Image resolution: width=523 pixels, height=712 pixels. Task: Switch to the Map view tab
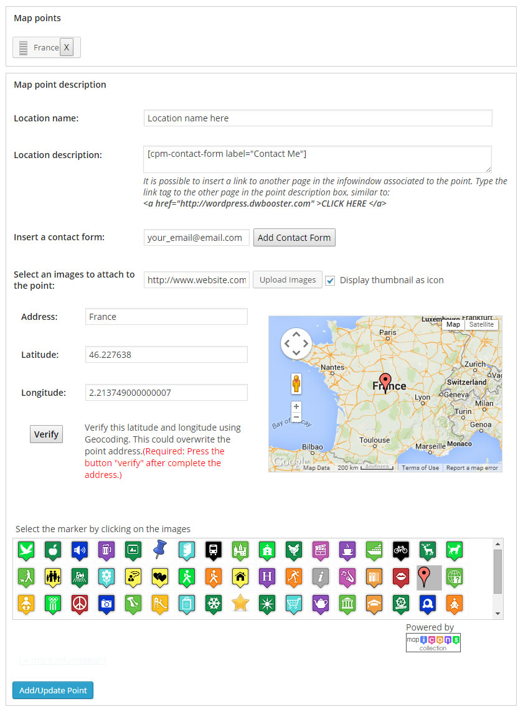coord(453,324)
